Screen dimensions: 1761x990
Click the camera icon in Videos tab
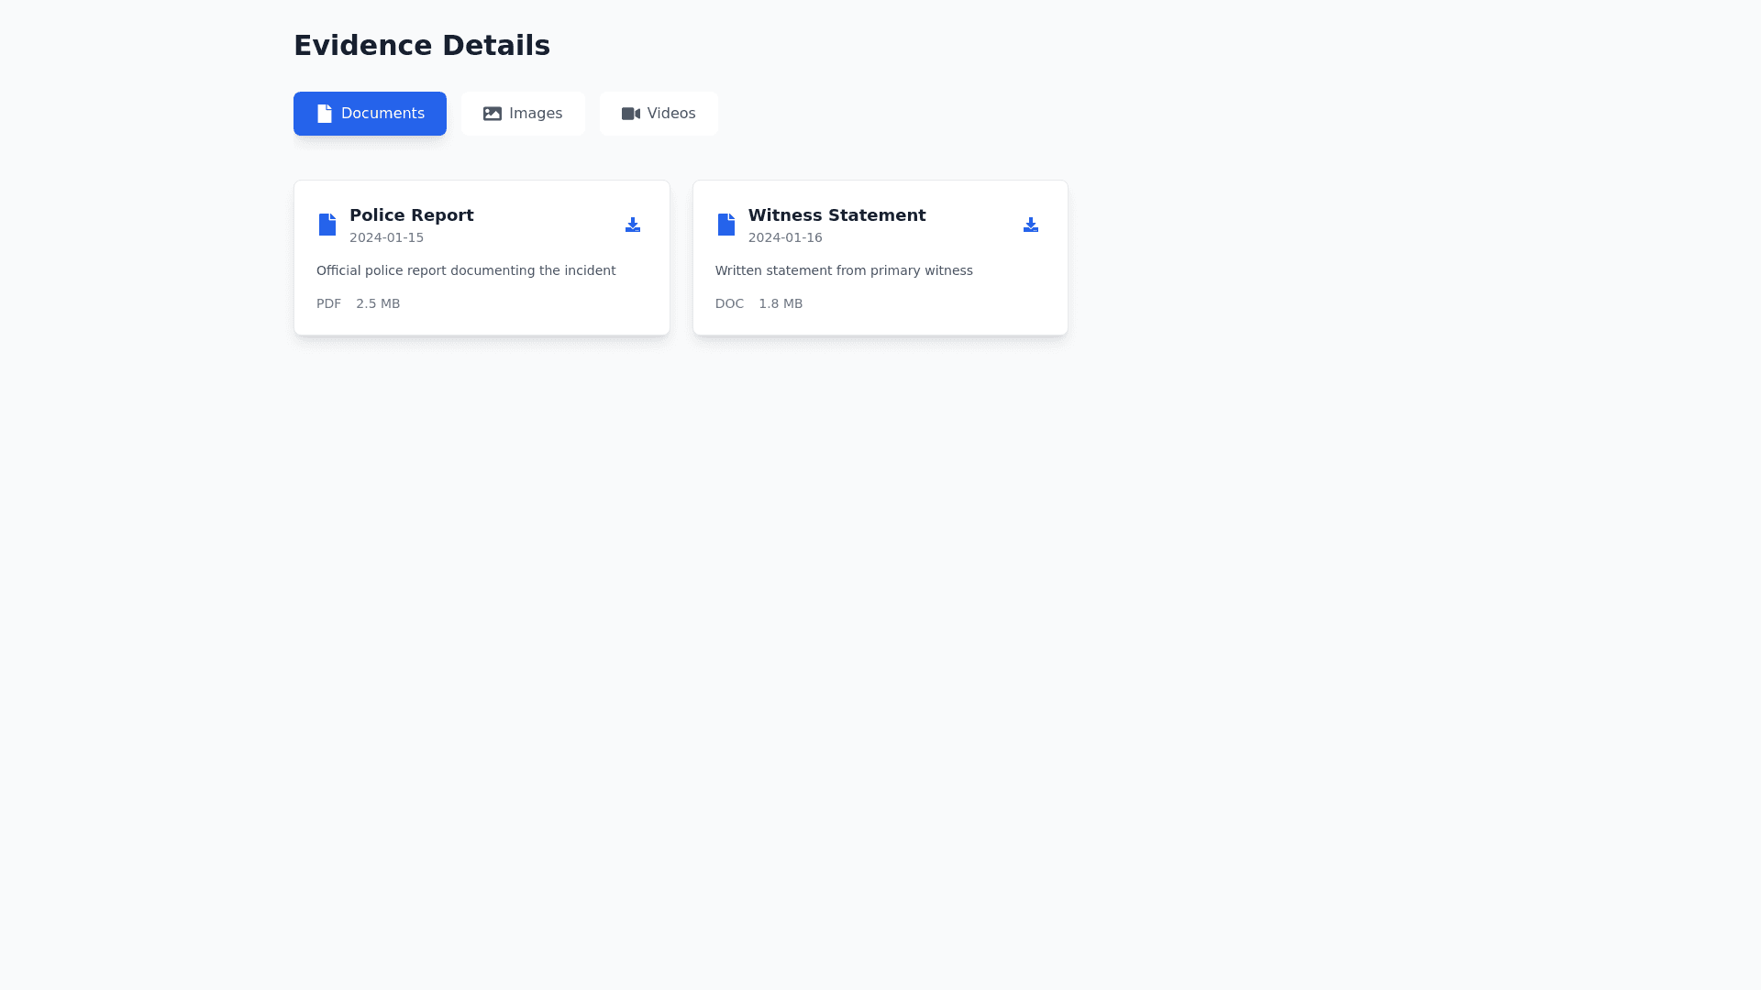[x=631, y=114]
